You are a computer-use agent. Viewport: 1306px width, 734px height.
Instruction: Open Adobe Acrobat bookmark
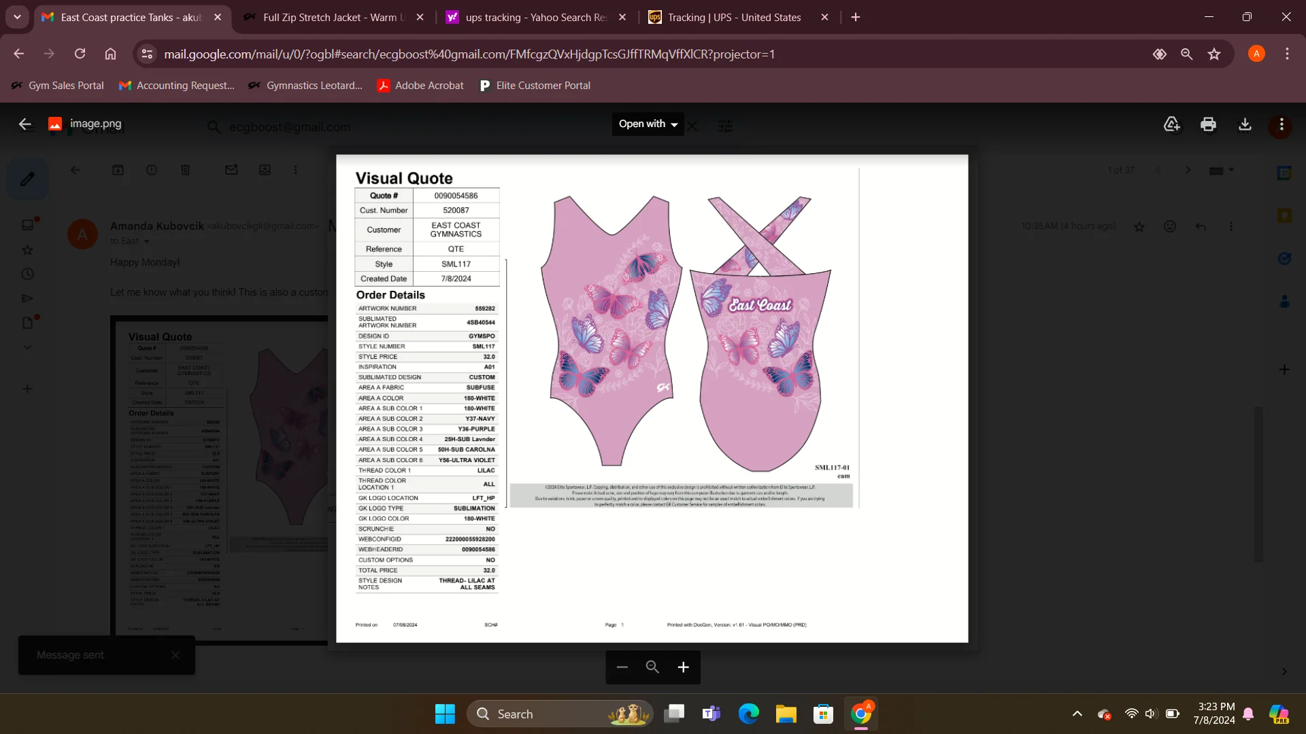[421, 86]
